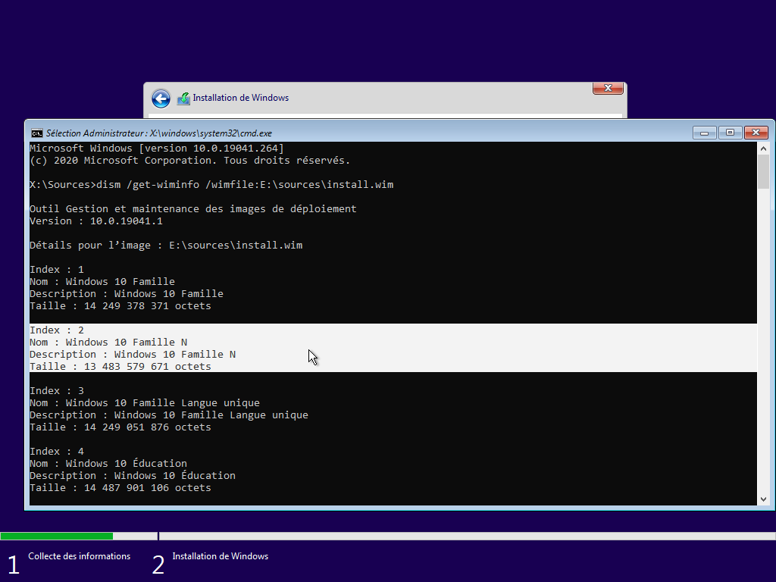
Task: Click "Nom : Windows 10 Famille Langue unique"
Action: (145, 403)
